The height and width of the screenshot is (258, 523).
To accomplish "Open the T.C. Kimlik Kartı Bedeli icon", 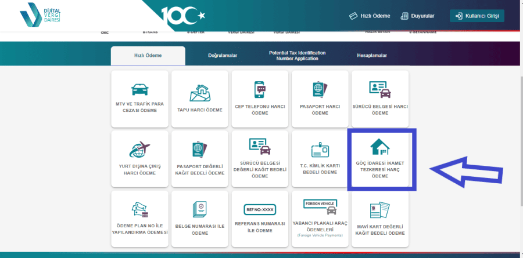I will (320, 151).
